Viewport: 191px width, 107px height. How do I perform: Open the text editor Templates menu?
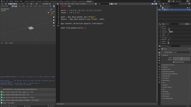(x=83, y=4)
